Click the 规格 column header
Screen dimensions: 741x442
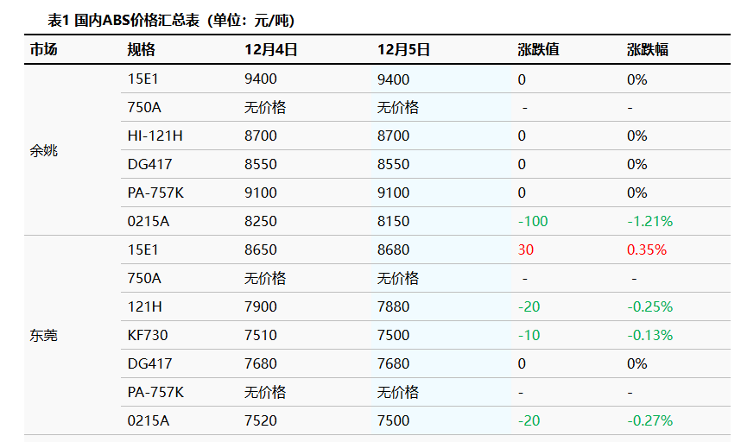pos(141,50)
